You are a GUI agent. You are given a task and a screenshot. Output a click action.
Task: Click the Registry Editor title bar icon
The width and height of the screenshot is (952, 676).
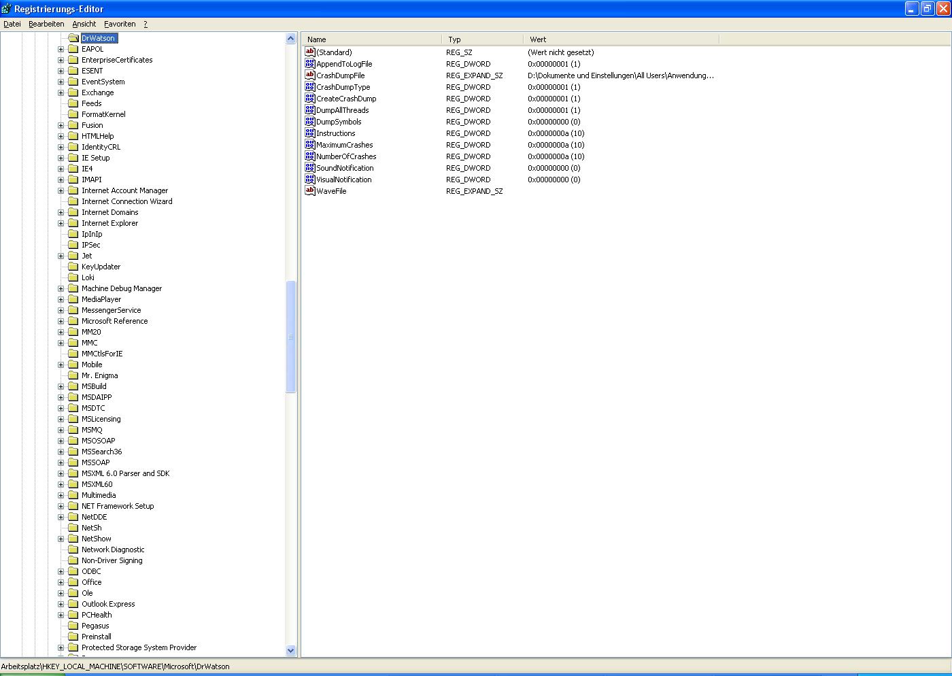click(7, 9)
